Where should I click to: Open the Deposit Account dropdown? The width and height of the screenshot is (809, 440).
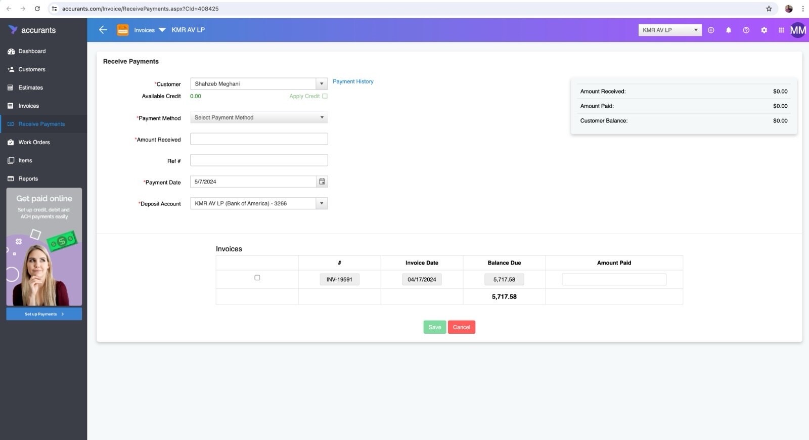(x=259, y=203)
